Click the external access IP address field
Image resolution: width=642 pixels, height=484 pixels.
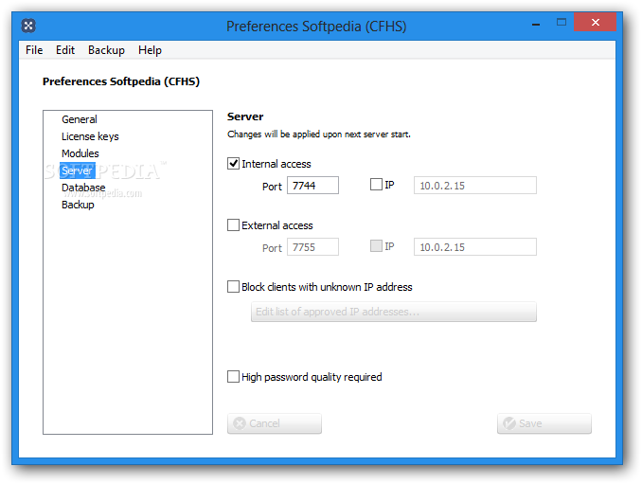point(475,247)
